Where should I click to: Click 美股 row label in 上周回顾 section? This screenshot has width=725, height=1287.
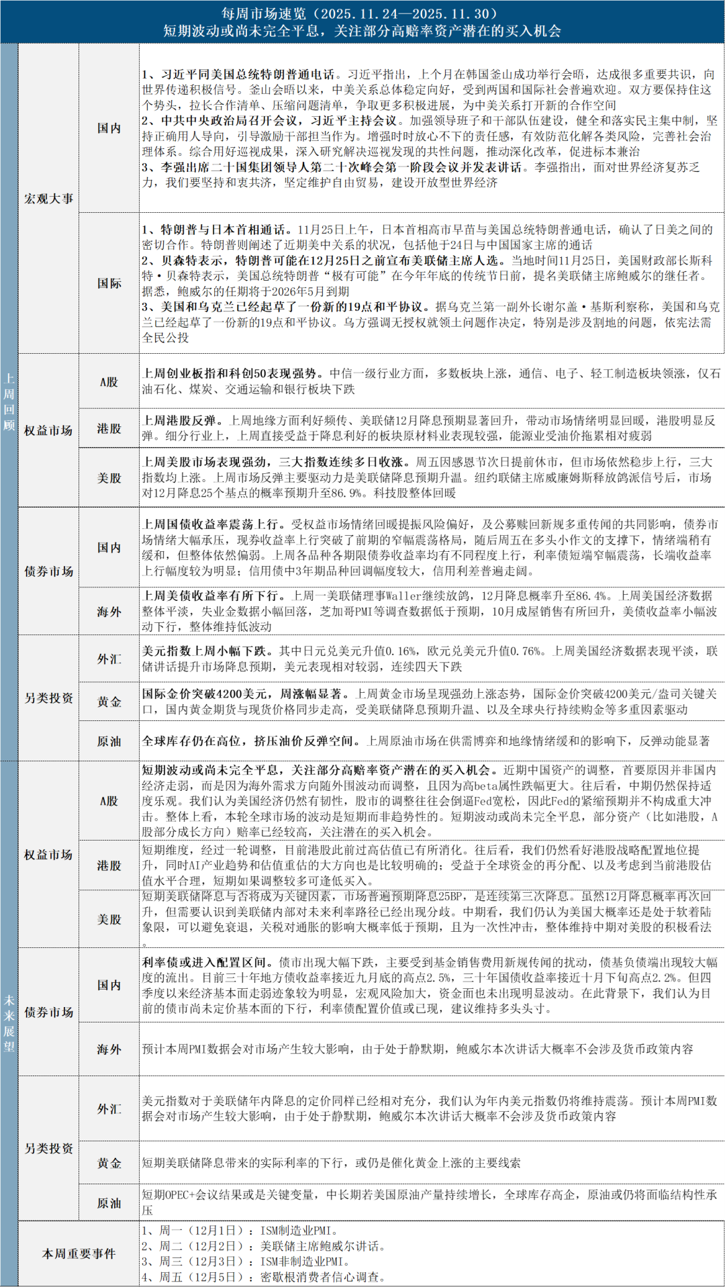(109, 478)
